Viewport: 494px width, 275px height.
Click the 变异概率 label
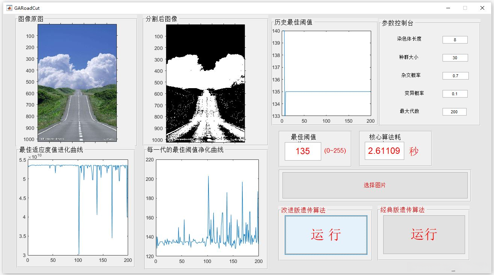pos(414,93)
